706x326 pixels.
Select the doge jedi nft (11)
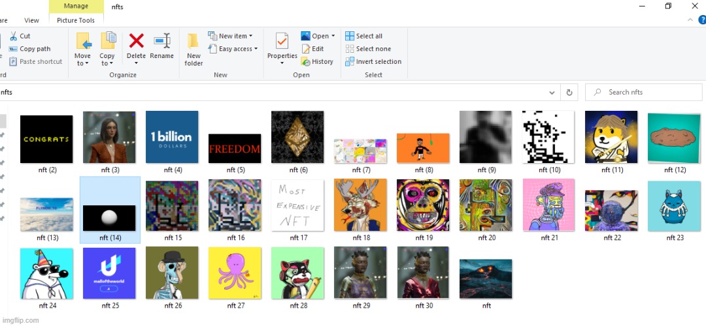(x=611, y=137)
